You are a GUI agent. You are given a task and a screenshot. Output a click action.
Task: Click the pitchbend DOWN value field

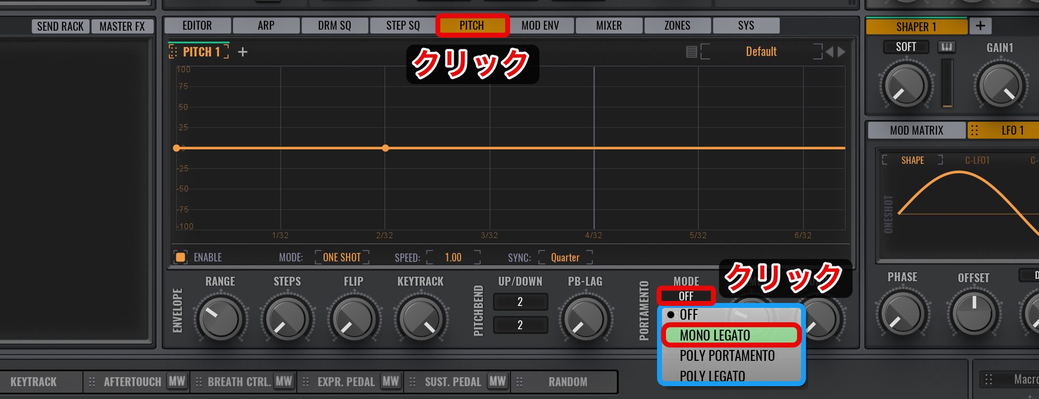click(520, 325)
